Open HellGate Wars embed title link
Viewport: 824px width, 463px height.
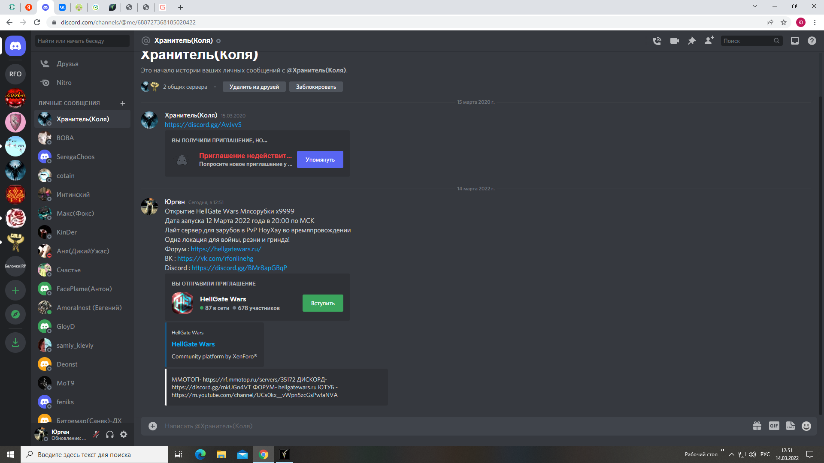tap(193, 344)
